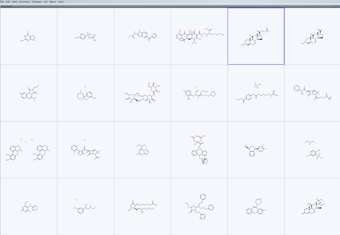
Task: Select the highlighted steroid acetate structure cell
Action: point(256,36)
